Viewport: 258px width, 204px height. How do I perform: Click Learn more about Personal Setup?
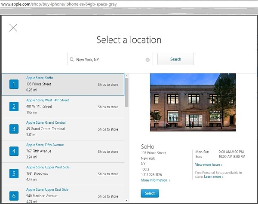tap(214, 177)
